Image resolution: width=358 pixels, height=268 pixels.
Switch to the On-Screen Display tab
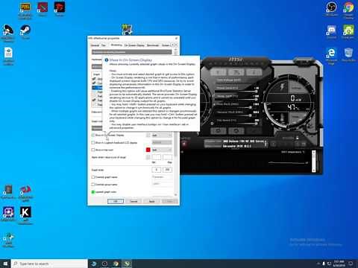coord(134,45)
